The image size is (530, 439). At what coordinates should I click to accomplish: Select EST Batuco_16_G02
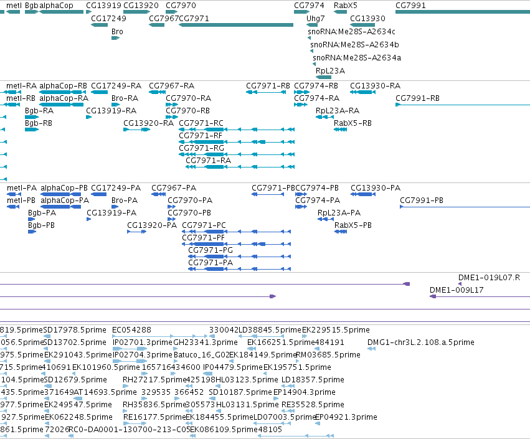tap(201, 355)
